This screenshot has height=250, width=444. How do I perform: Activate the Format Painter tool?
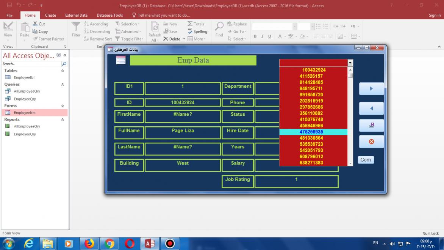point(48,39)
